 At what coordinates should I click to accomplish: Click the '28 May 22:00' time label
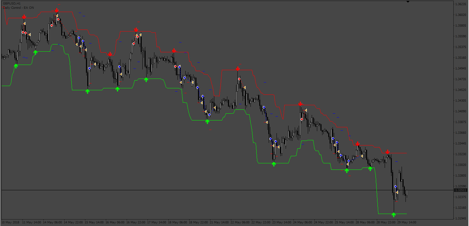click(386, 223)
